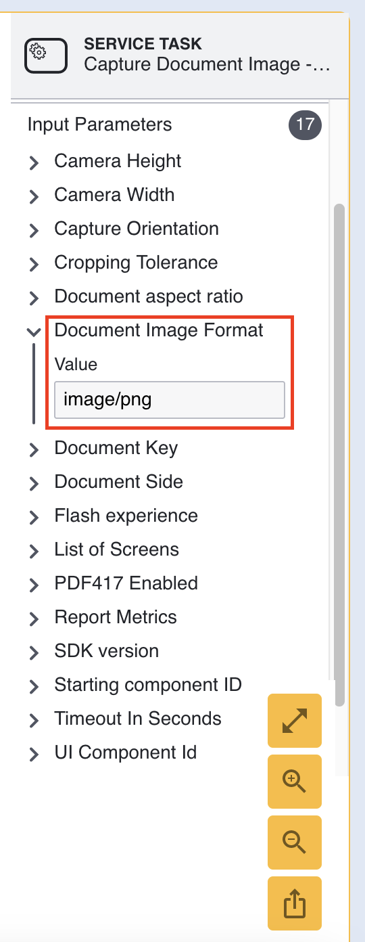The width and height of the screenshot is (365, 942).
Task: Click the service task gear icon
Action: [46, 55]
